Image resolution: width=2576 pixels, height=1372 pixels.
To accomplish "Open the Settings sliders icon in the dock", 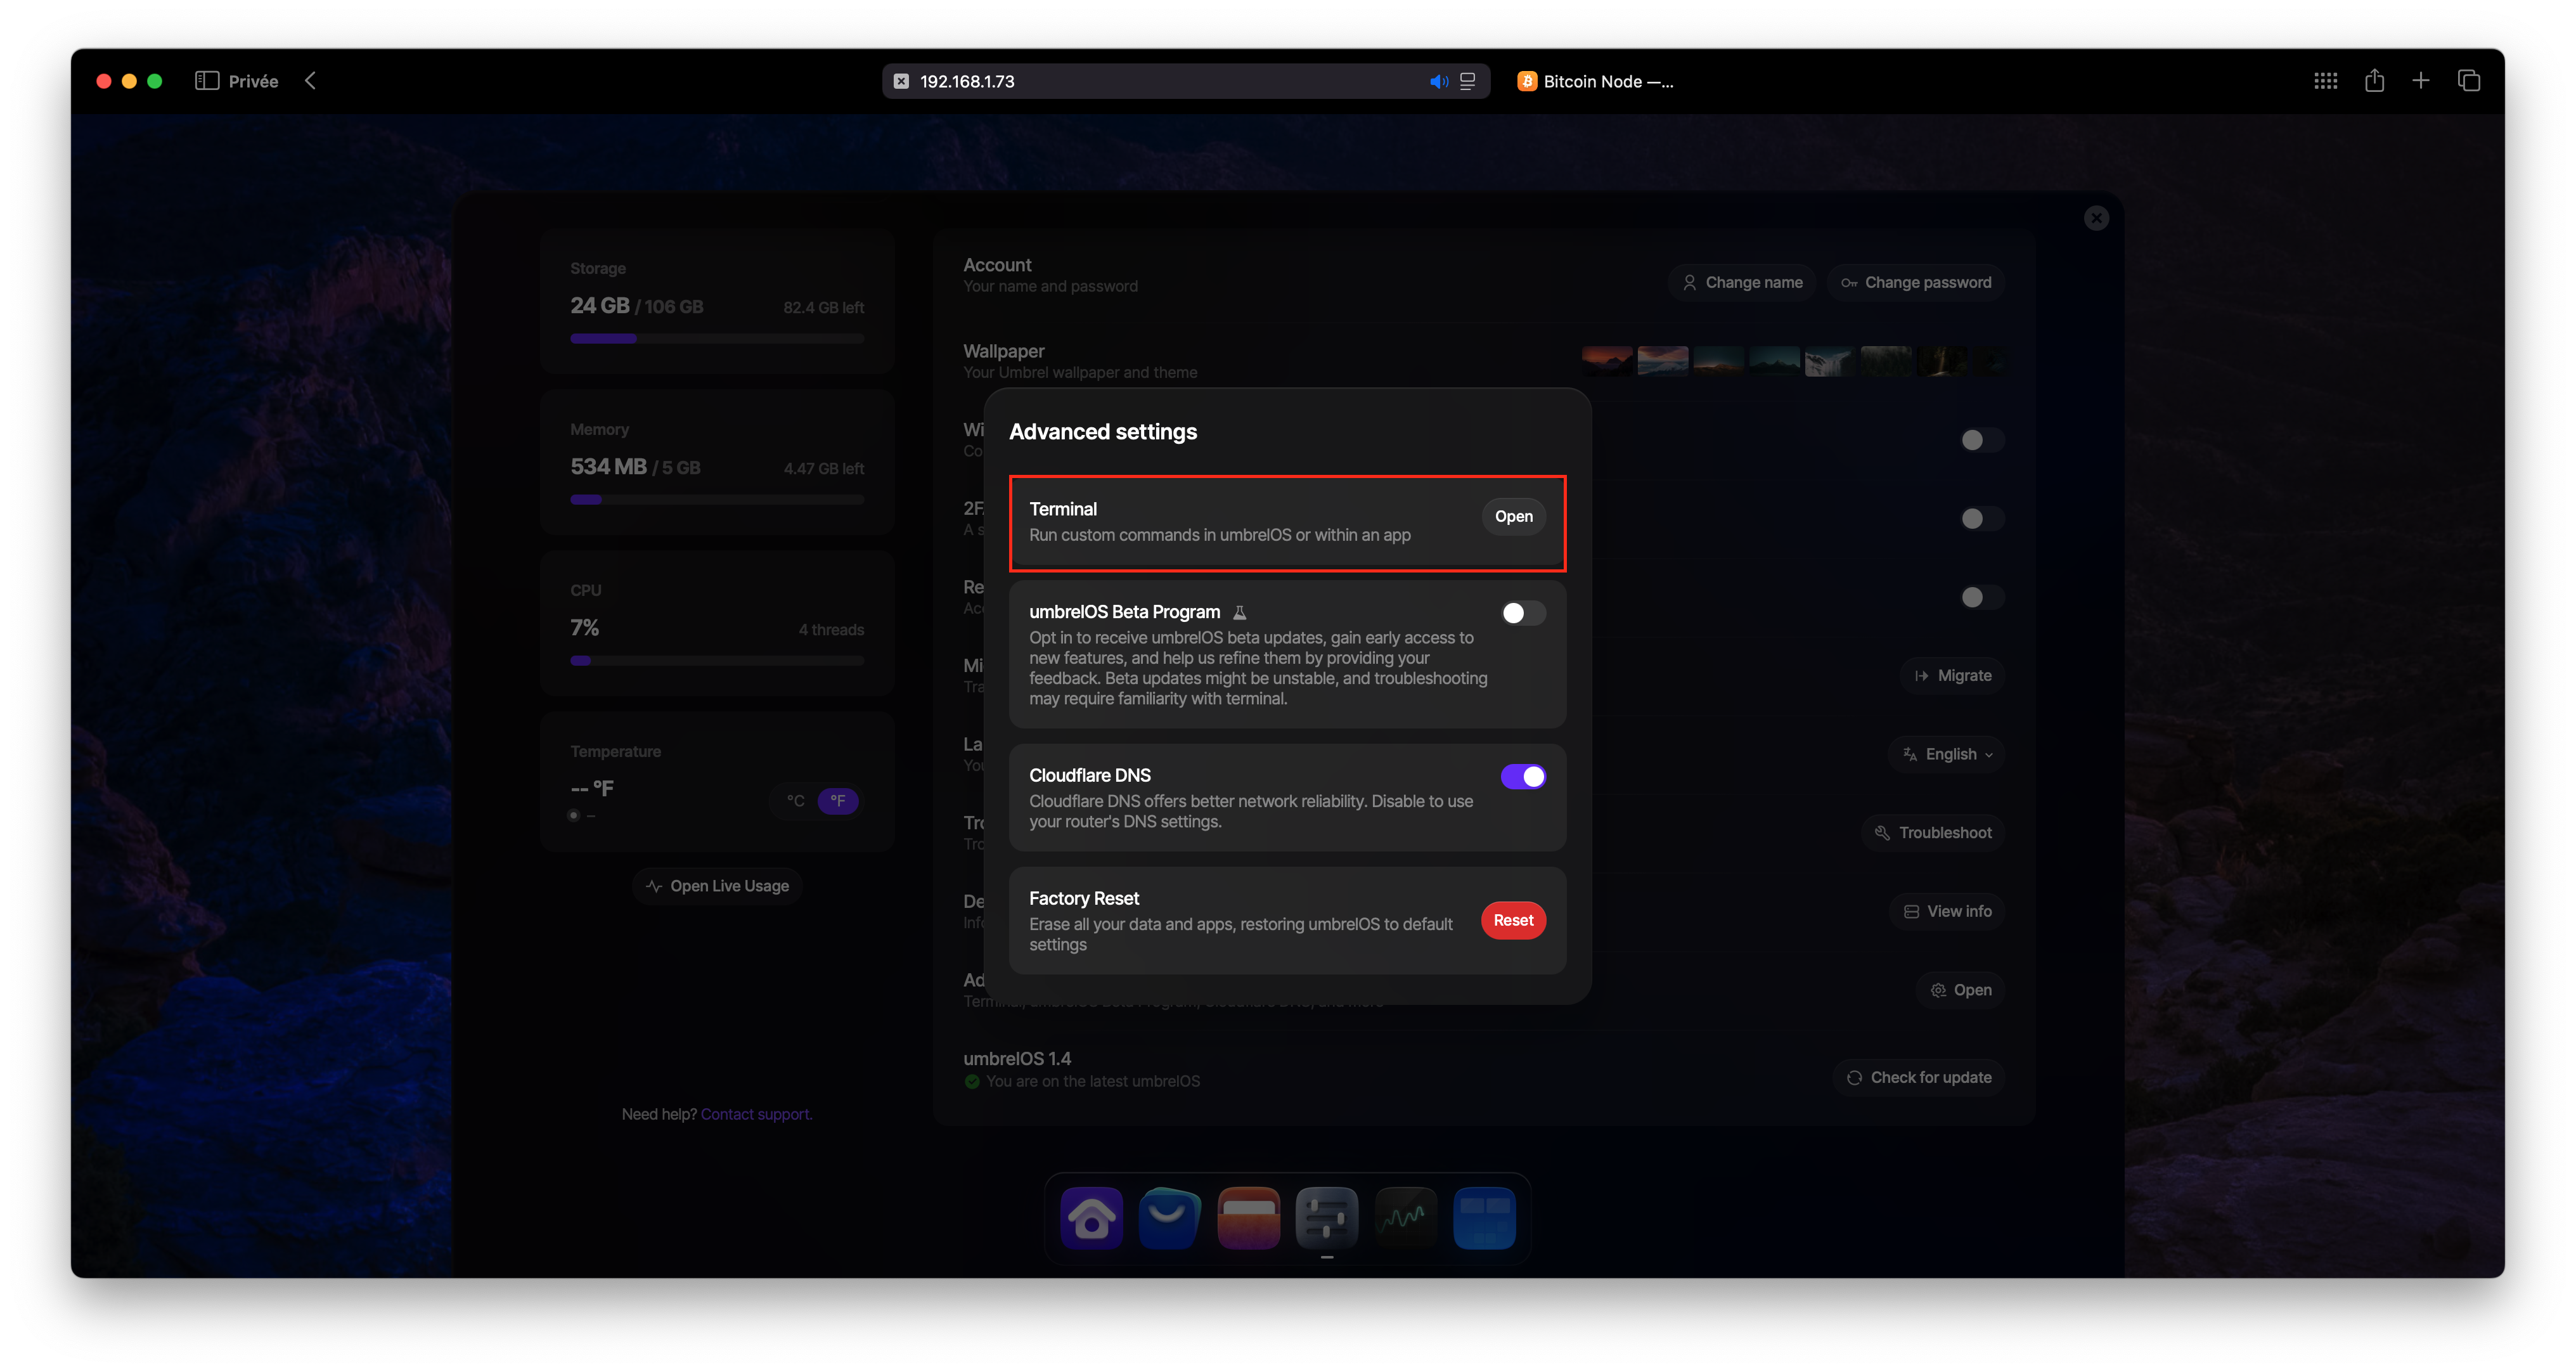I will [1327, 1217].
